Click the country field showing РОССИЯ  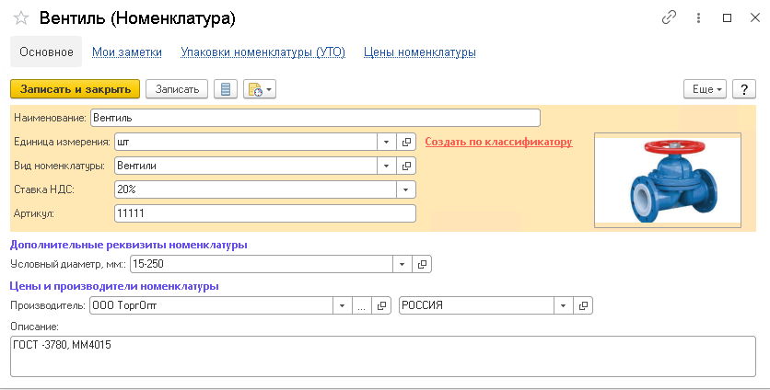pyautogui.click(x=476, y=305)
